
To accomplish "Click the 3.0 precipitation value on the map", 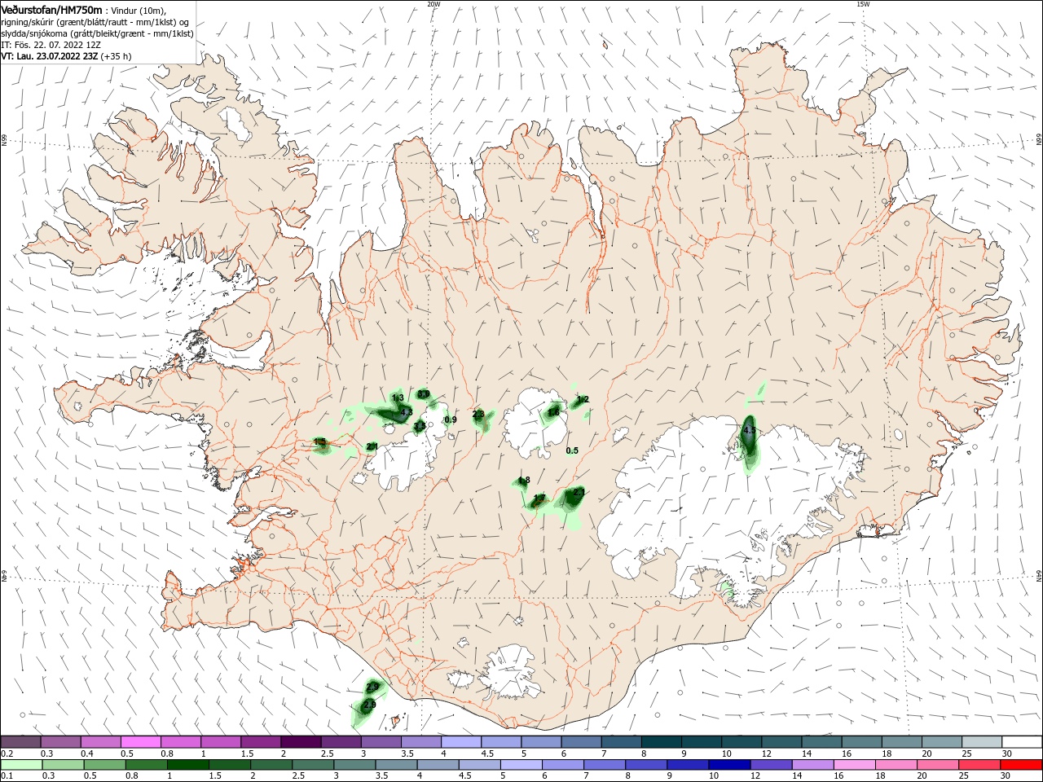I will click(x=424, y=393).
